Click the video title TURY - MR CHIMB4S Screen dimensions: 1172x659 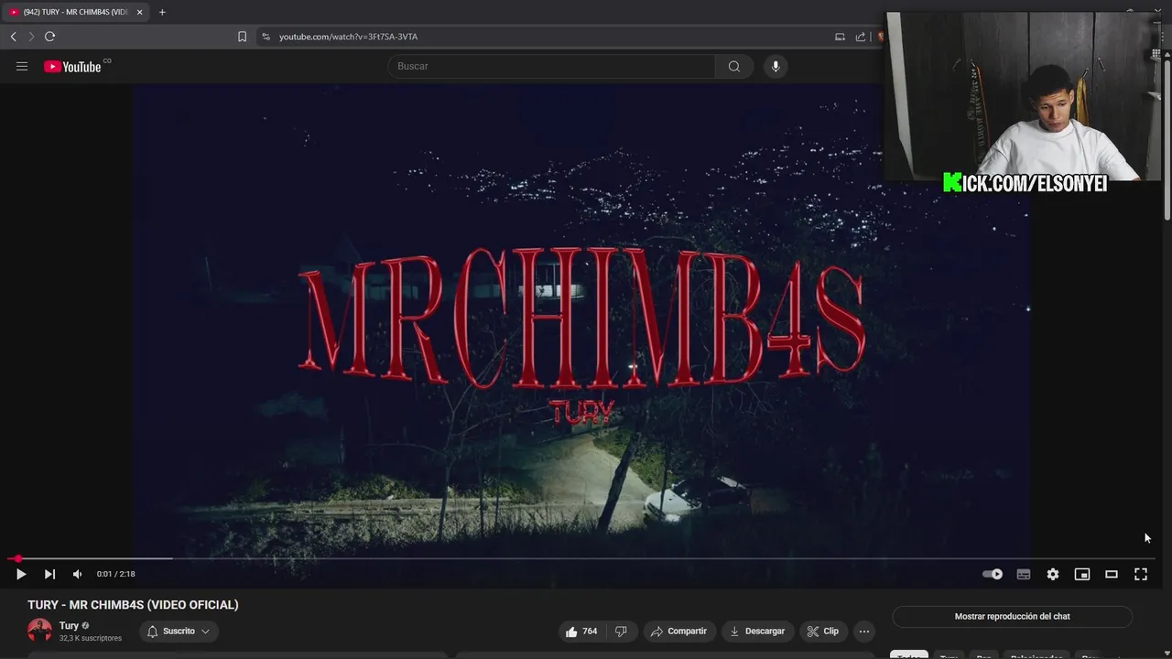[x=133, y=605]
